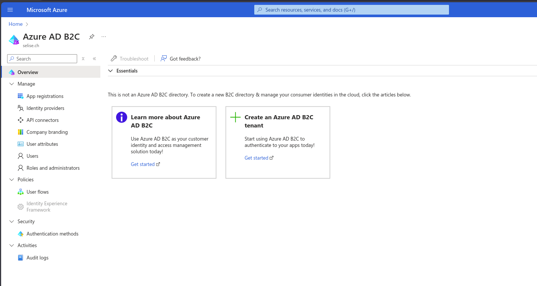The width and height of the screenshot is (537, 286).
Task: Select the Overview tab
Action: 28,72
